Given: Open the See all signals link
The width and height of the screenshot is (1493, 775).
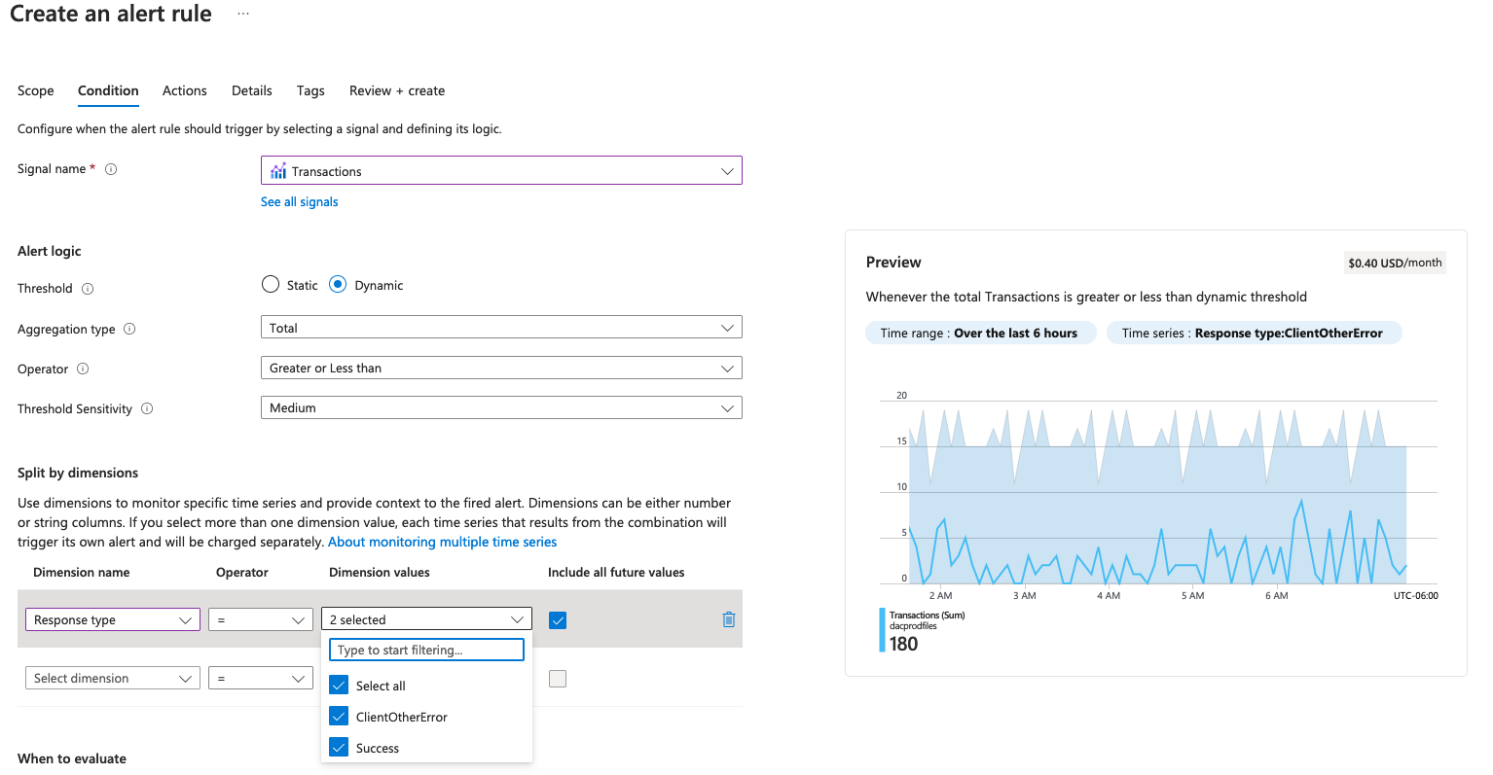Looking at the screenshot, I should point(300,201).
